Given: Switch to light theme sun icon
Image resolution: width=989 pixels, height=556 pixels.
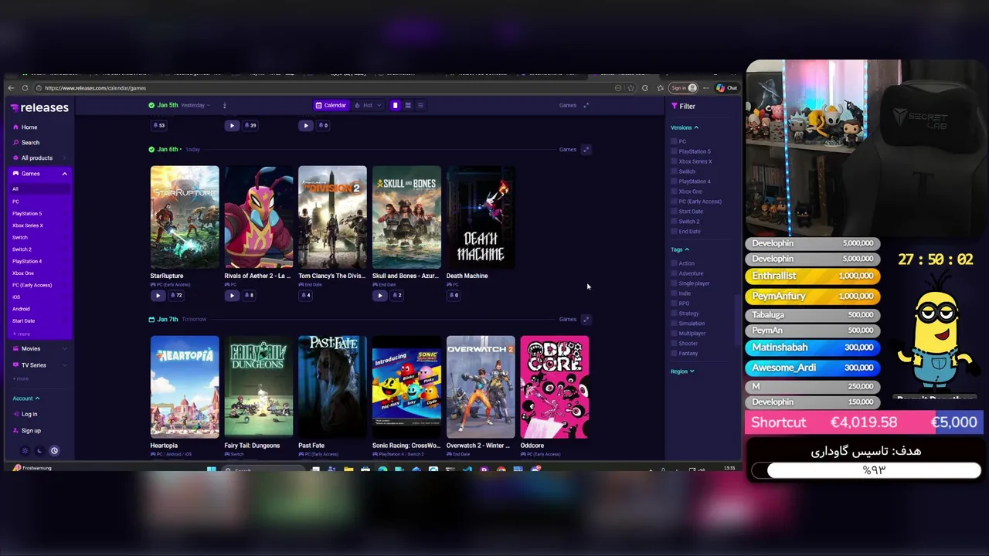Looking at the screenshot, I should (x=25, y=451).
